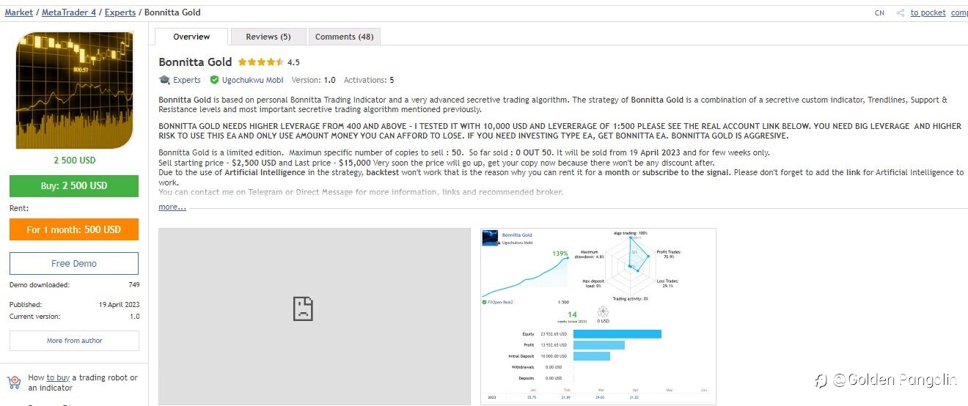Open More from author
968x406 pixels.
(x=74, y=341)
